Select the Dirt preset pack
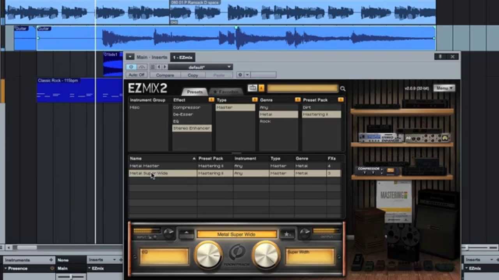This screenshot has height=280, width=499. (x=321, y=107)
